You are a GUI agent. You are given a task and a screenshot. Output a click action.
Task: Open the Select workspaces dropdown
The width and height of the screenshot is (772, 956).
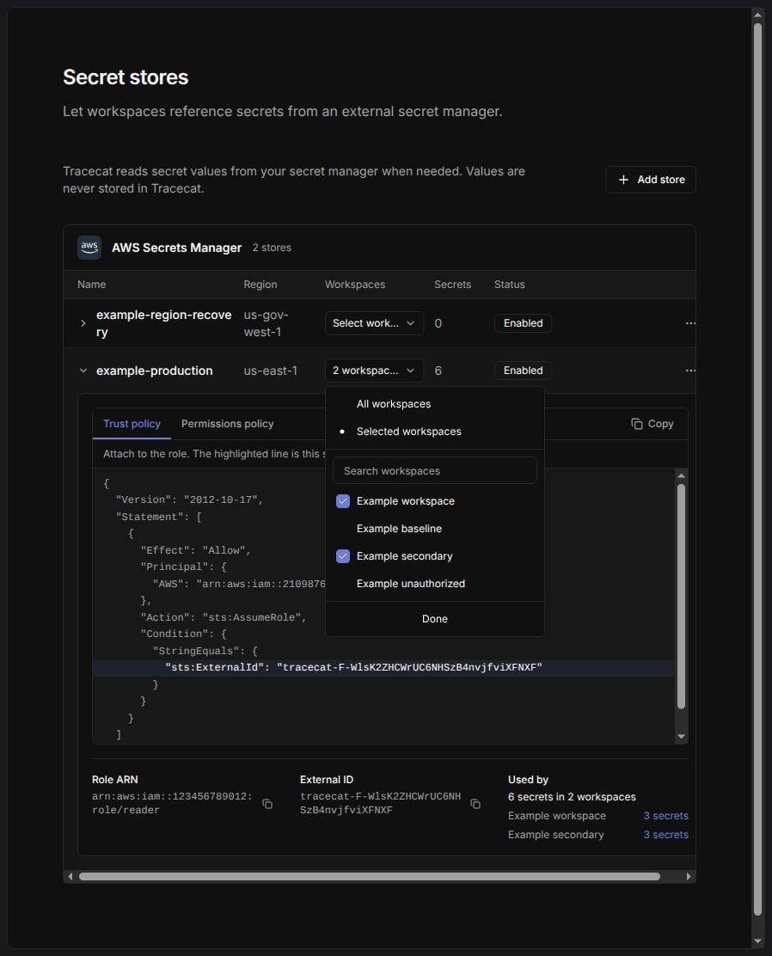374,323
